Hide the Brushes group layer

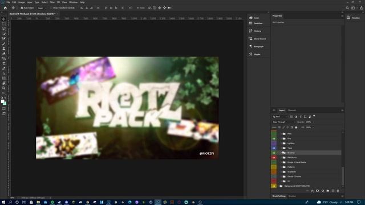[274, 153]
